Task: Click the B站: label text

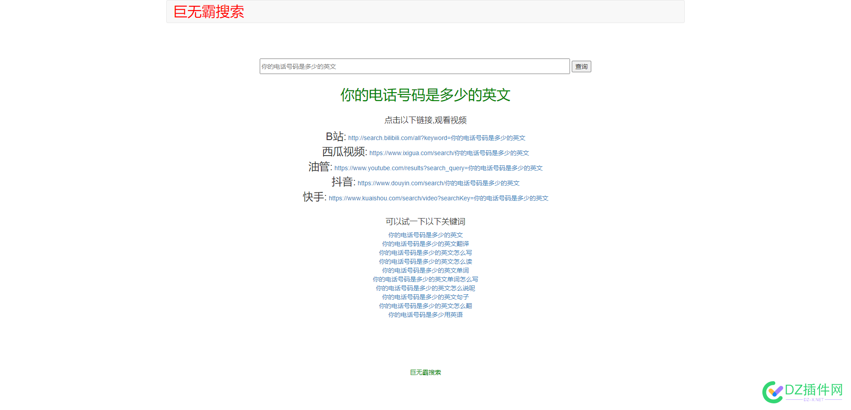Action: (336, 137)
